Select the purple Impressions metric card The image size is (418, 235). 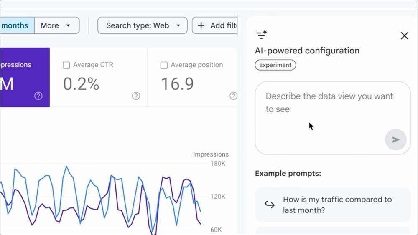click(25, 78)
